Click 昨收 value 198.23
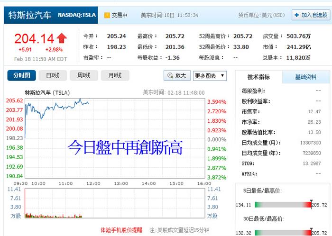This screenshot has height=236, width=332. [x=117, y=47]
